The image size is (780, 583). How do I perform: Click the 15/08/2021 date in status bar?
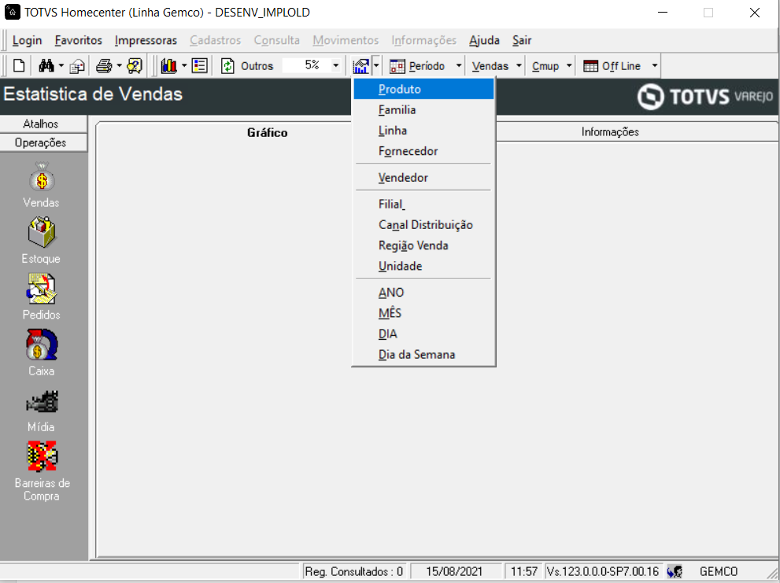[454, 571]
